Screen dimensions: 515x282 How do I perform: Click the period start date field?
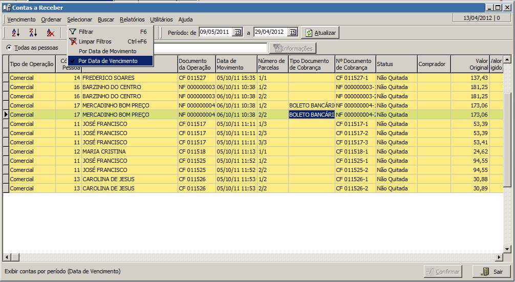click(x=216, y=32)
